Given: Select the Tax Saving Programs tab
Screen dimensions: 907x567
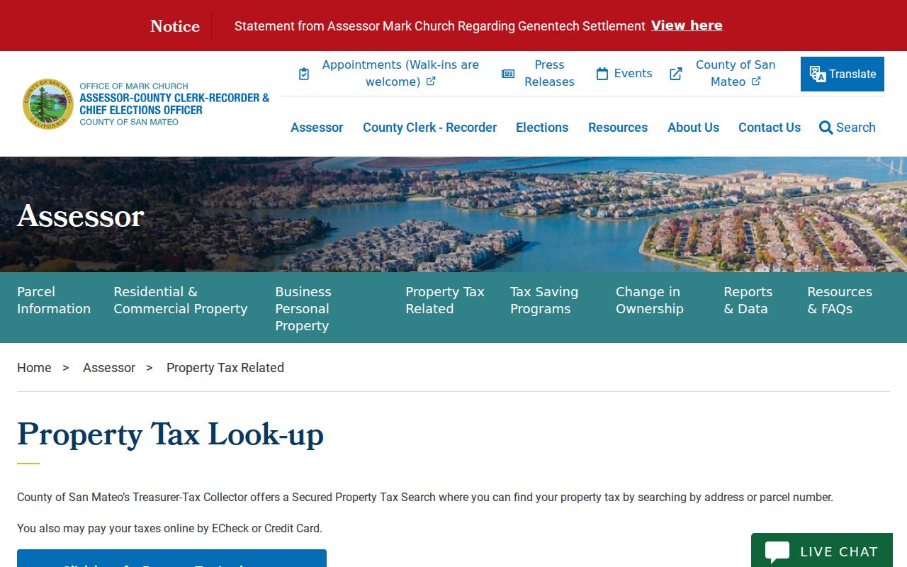Looking at the screenshot, I should point(544,301).
